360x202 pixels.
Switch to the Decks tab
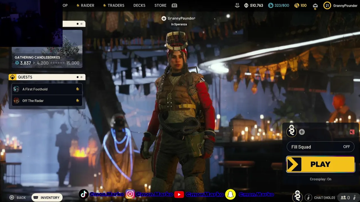139,5
